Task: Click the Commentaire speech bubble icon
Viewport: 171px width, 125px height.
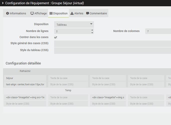Action: pyautogui.click(x=88, y=13)
